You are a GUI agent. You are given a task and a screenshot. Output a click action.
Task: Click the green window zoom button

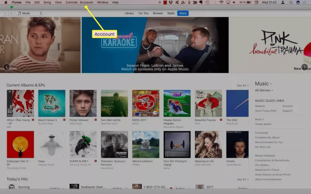click(12, 7)
